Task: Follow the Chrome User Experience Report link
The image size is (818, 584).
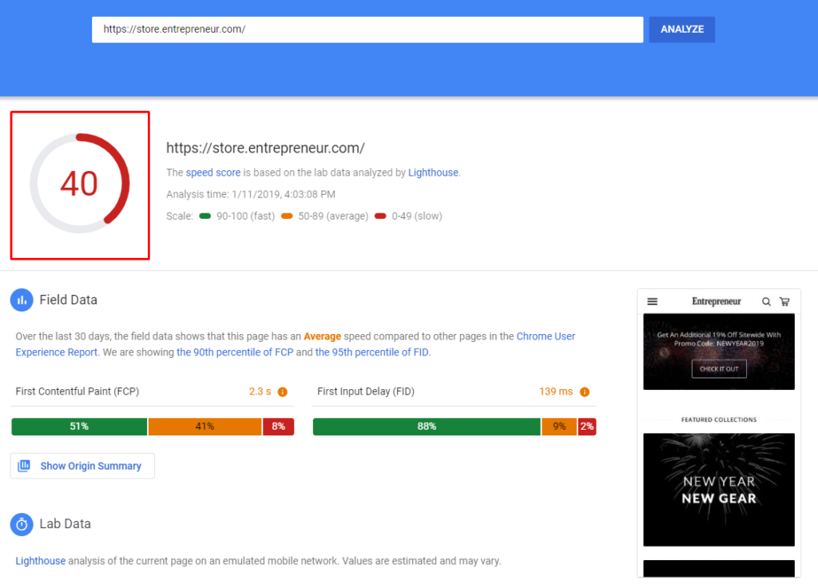Action: tap(546, 336)
